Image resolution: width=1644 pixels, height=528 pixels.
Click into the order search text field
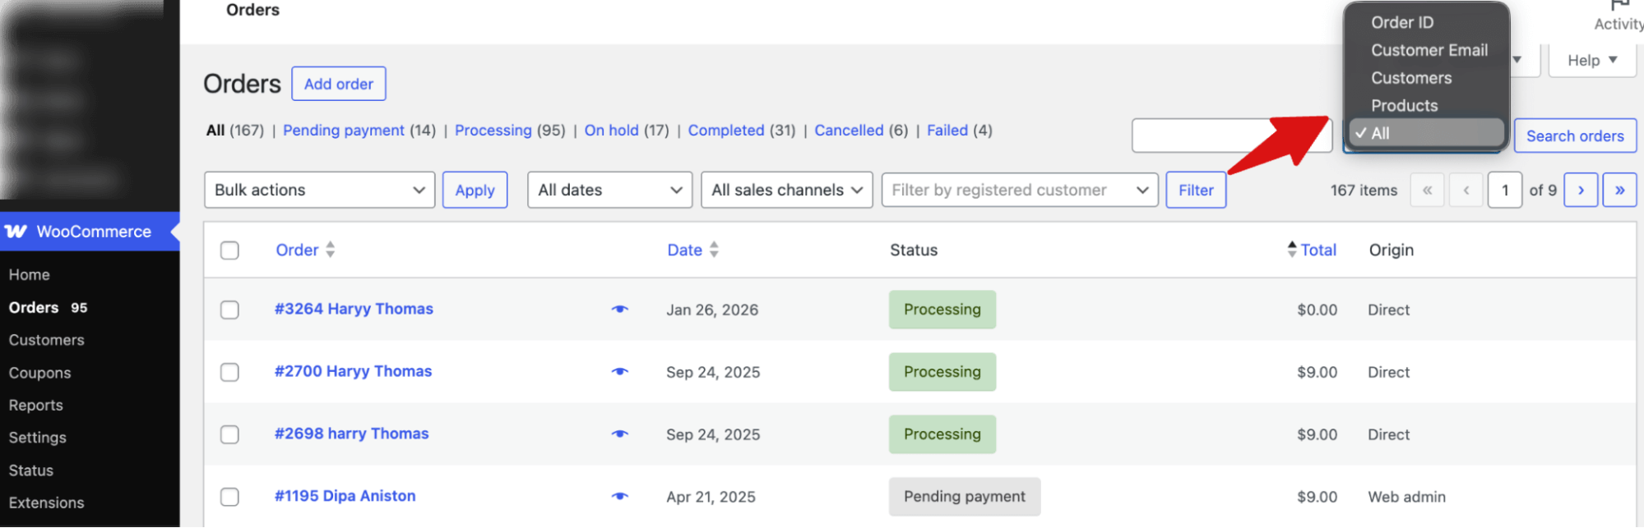[1232, 135]
